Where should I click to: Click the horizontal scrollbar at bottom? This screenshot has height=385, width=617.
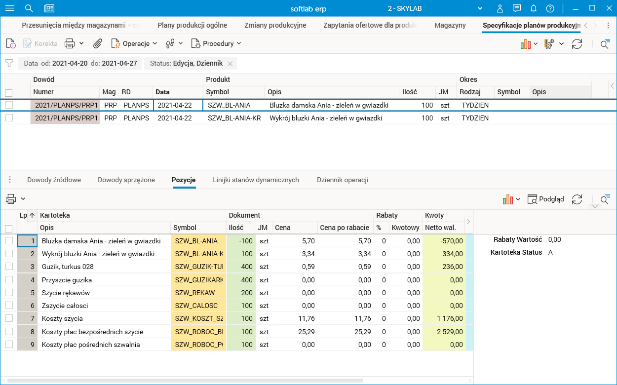coord(185,381)
